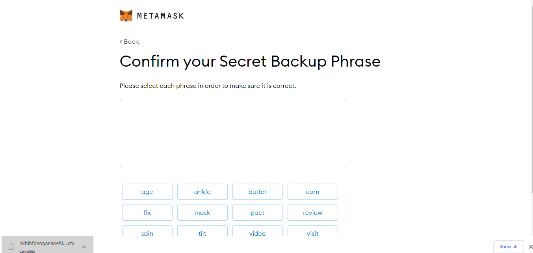Go back with the Back link

point(129,42)
